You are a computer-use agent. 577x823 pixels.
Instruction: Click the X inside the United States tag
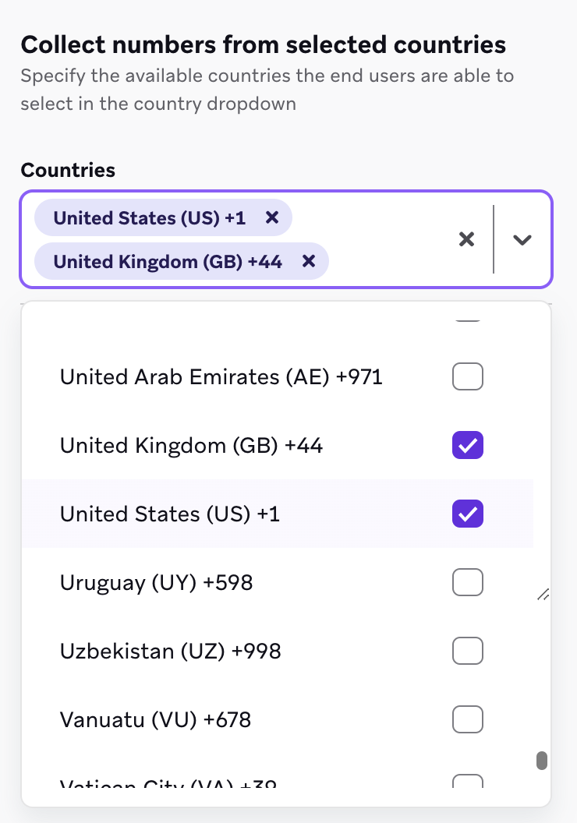272,218
